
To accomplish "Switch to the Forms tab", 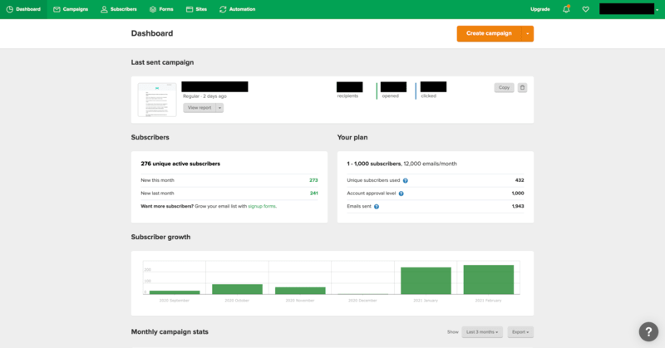I will (161, 9).
